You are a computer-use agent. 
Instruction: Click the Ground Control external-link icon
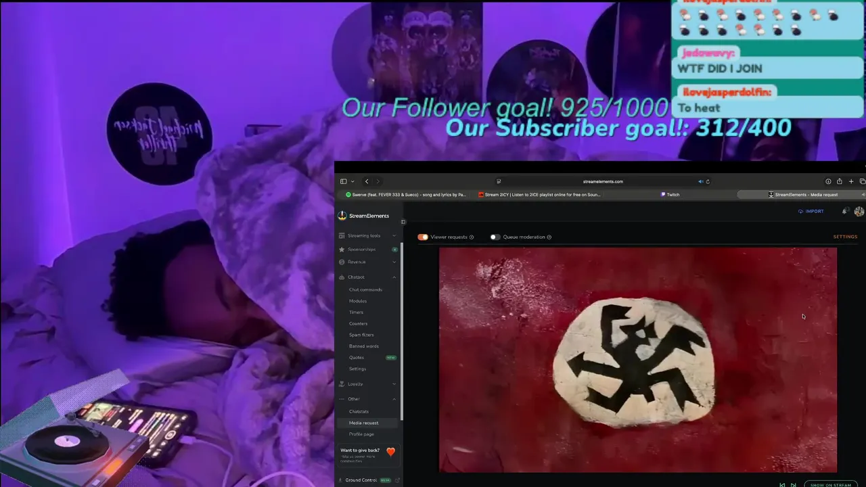pyautogui.click(x=397, y=480)
